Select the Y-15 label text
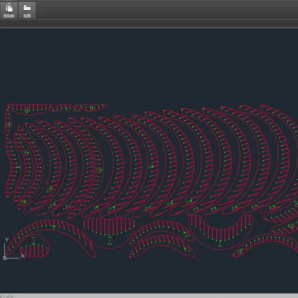Viewport: 298px width, 298px height. (x=99, y=170)
